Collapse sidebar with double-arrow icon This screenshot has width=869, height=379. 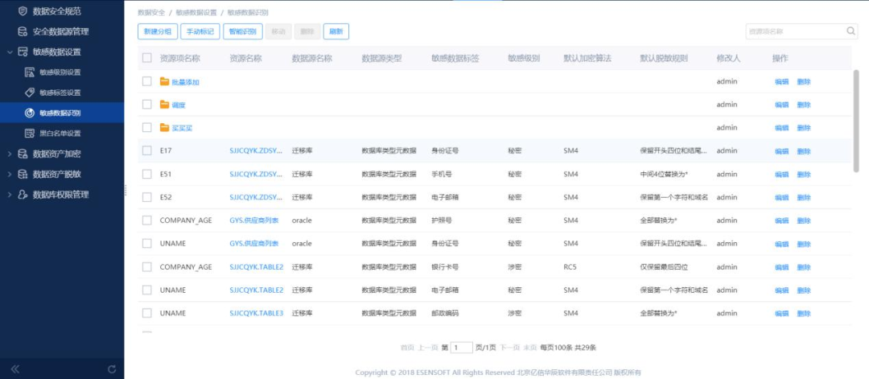(14, 369)
